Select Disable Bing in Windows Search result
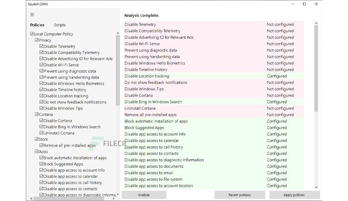This screenshot has width=348, height=201. click(214, 102)
